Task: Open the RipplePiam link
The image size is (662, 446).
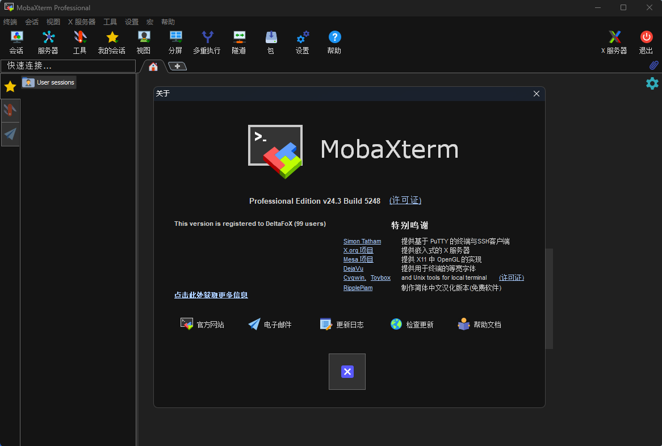Action: (x=358, y=288)
